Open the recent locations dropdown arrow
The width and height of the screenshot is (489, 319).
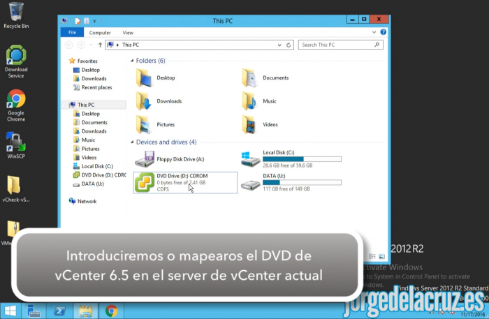[91, 45]
